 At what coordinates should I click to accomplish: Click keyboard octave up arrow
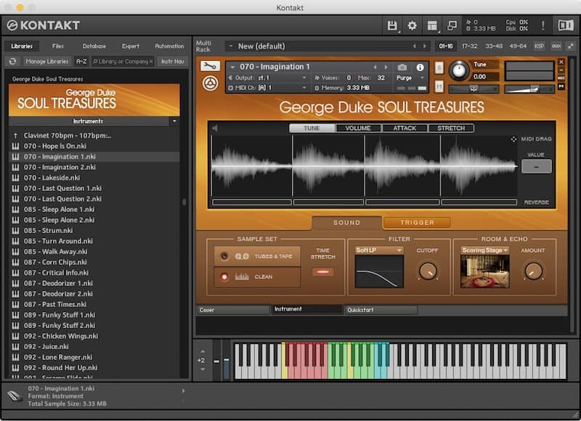203,351
